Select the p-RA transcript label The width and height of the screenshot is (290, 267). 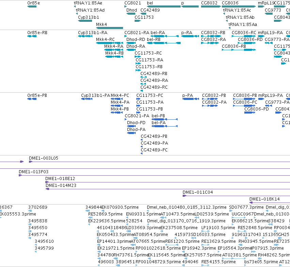pos(187,33)
